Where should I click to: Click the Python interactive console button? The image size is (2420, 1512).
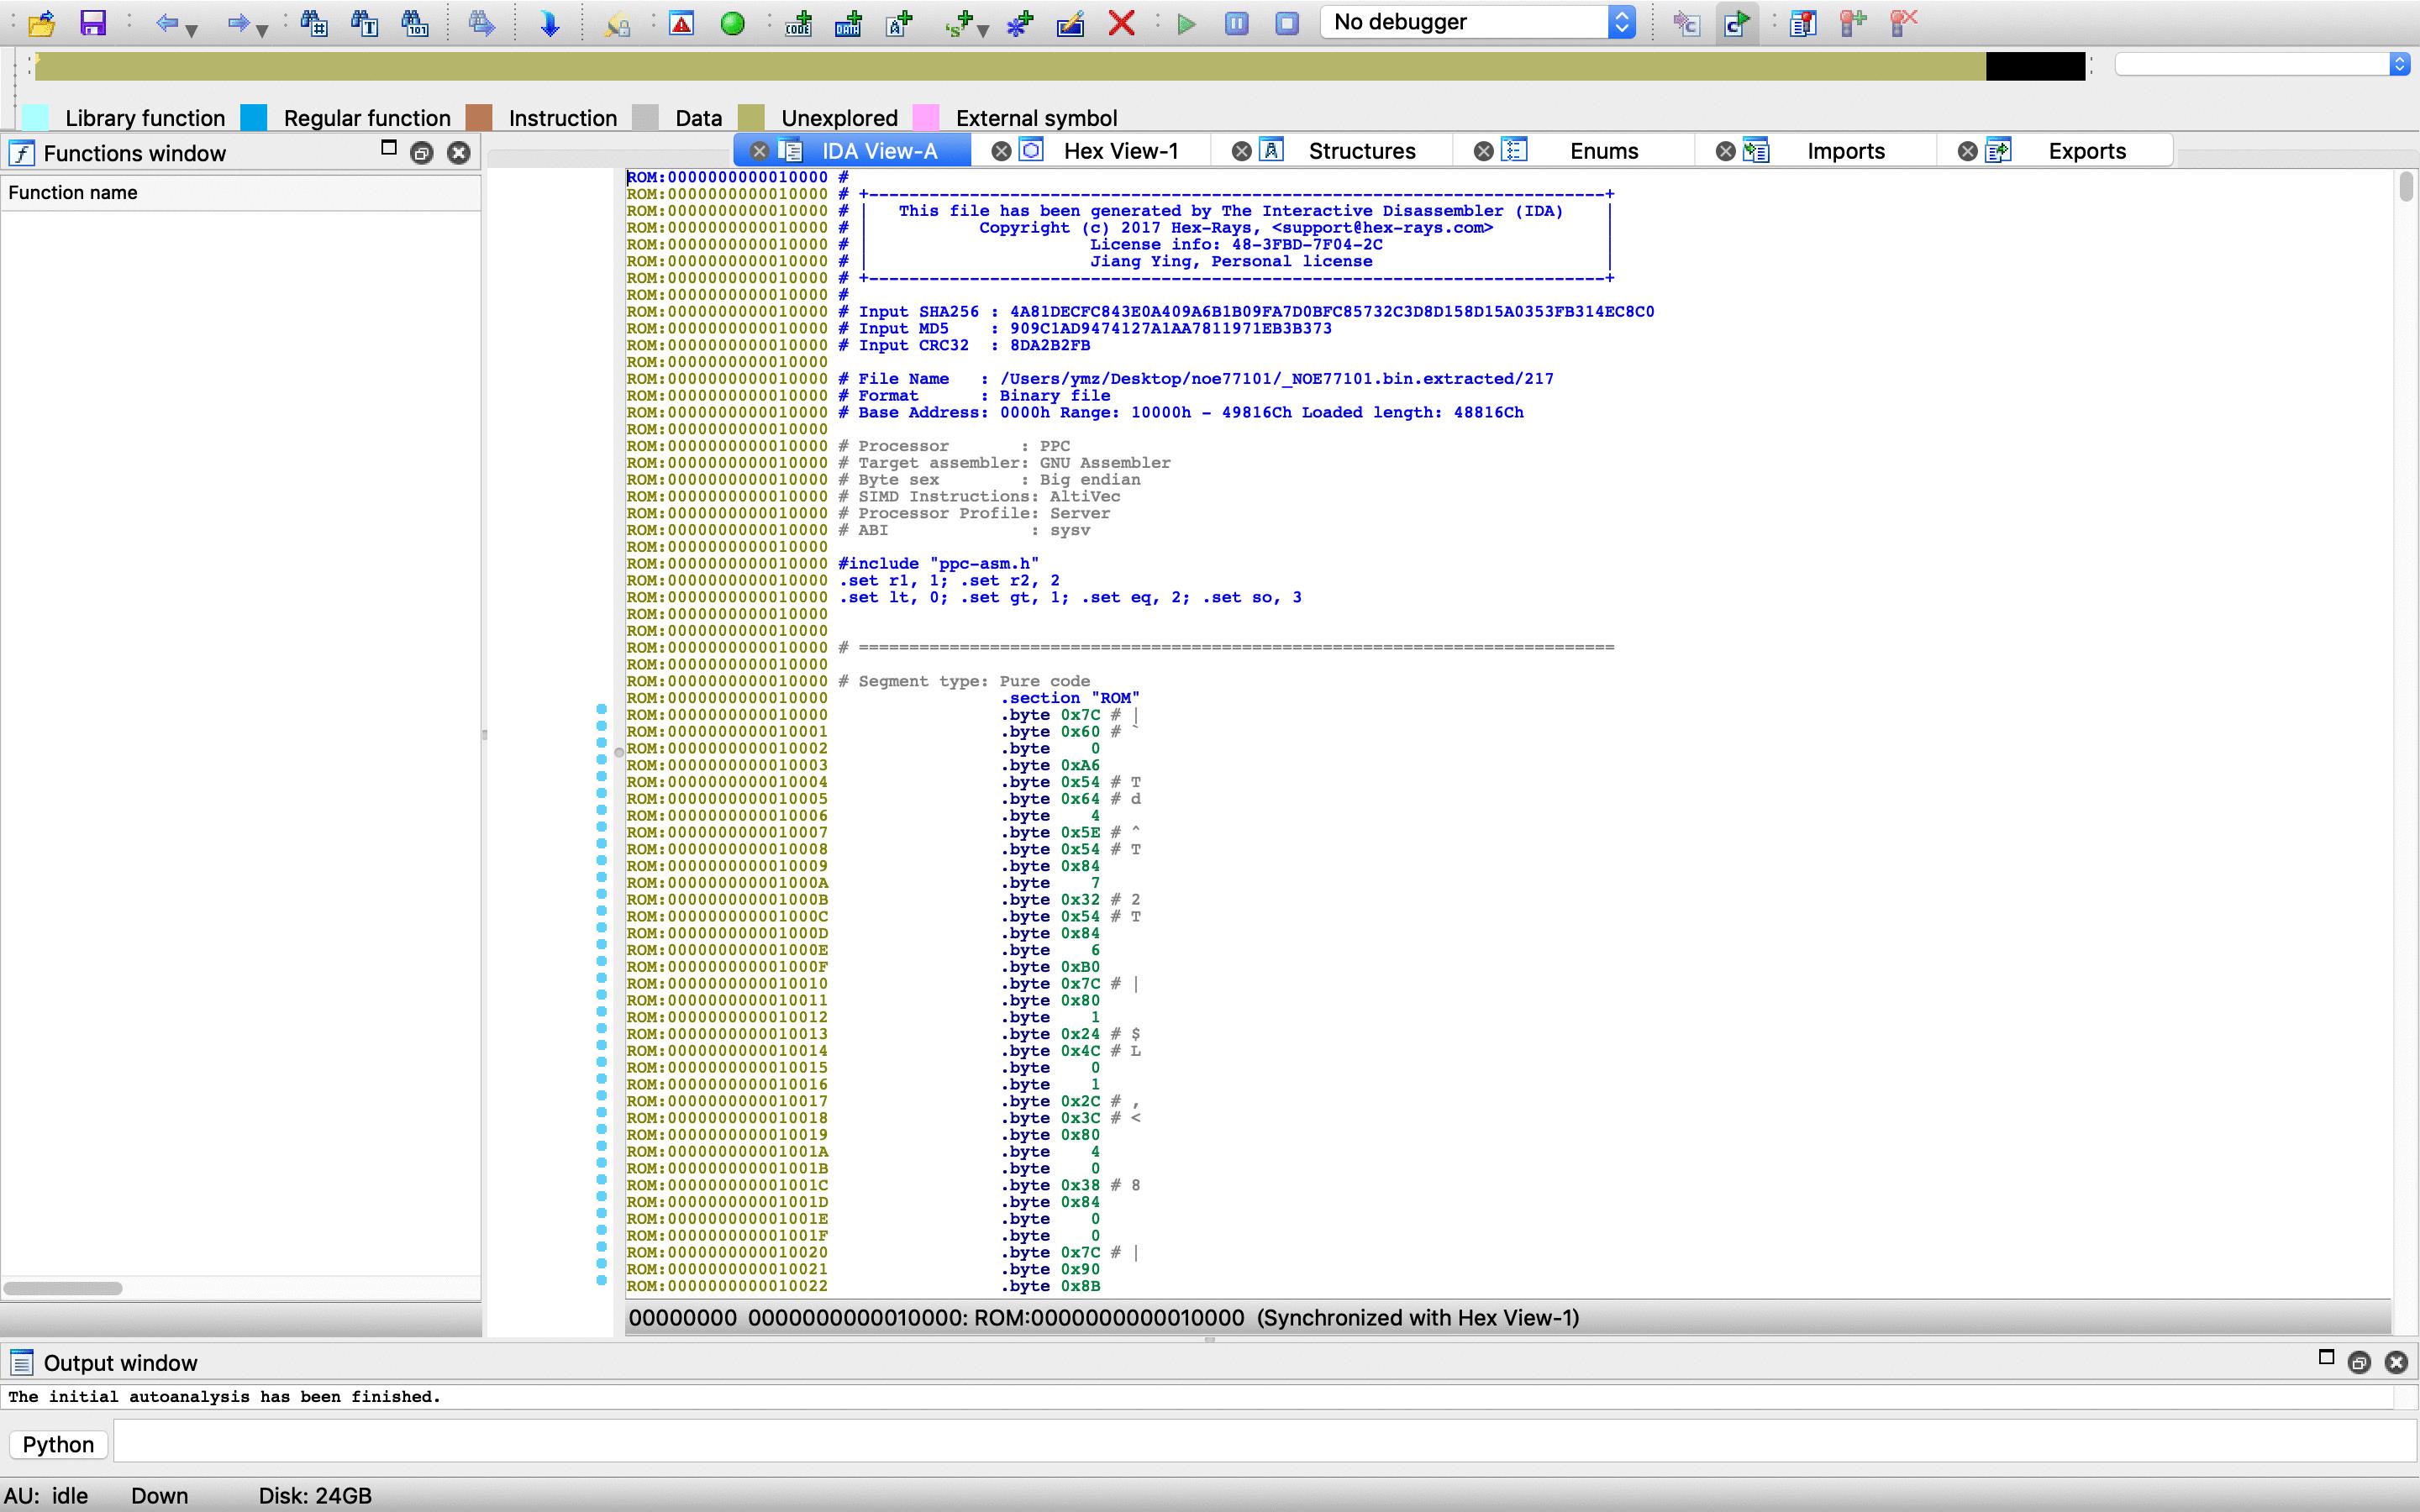[59, 1444]
